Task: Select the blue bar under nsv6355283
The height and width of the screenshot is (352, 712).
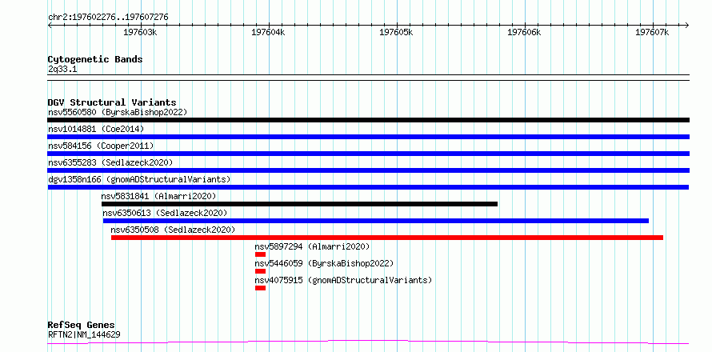Action: 368,170
